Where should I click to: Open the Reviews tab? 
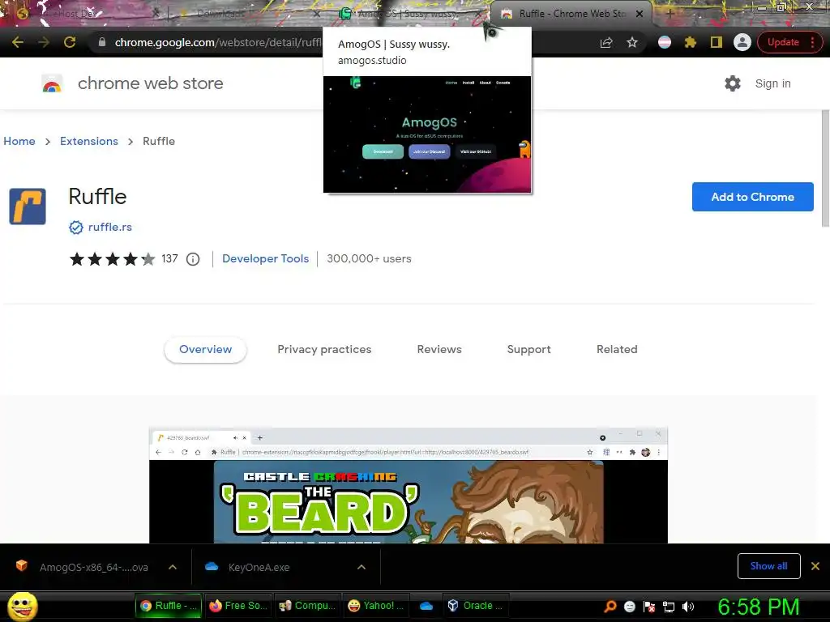439,350
